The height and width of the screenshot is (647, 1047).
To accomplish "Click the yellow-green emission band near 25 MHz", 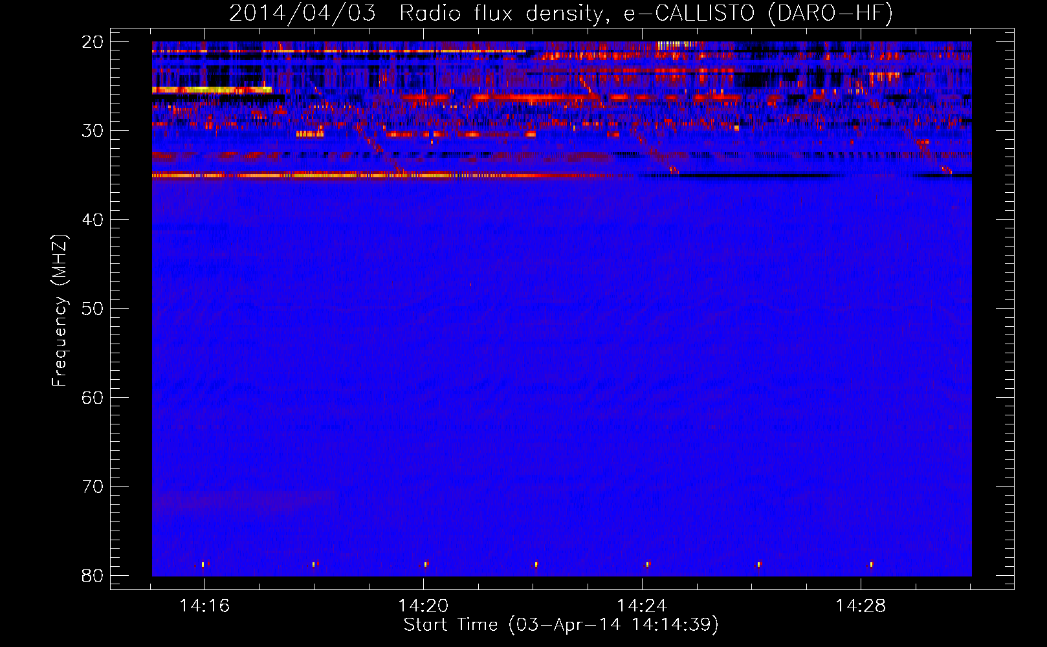I will pos(212,90).
